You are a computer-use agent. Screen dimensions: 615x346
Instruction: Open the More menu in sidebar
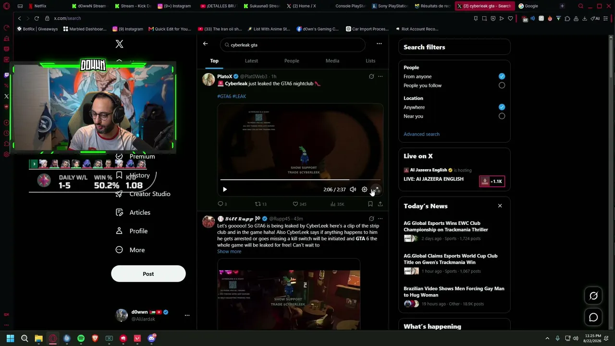[x=130, y=250]
